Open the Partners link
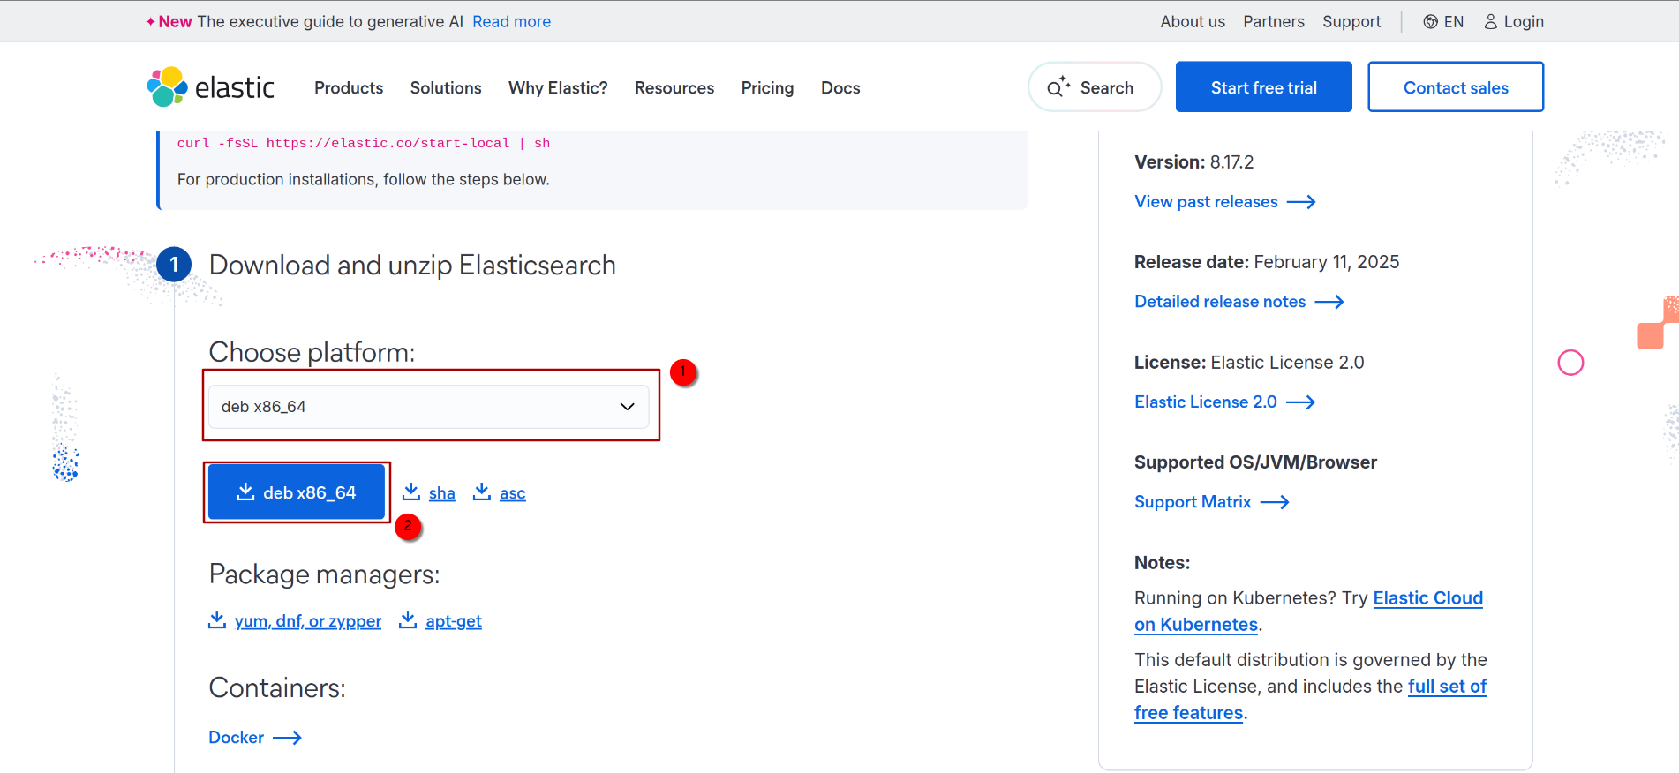The width and height of the screenshot is (1679, 773). [1274, 22]
